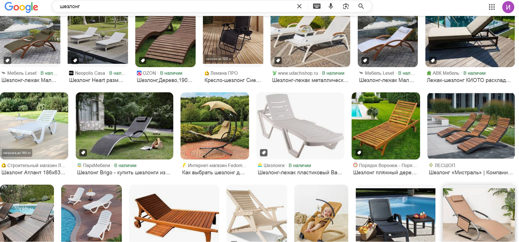Viewport: 519px width, 242px height.
Task: Open the on-screen keyboard icon
Action: pyautogui.click(x=317, y=6)
